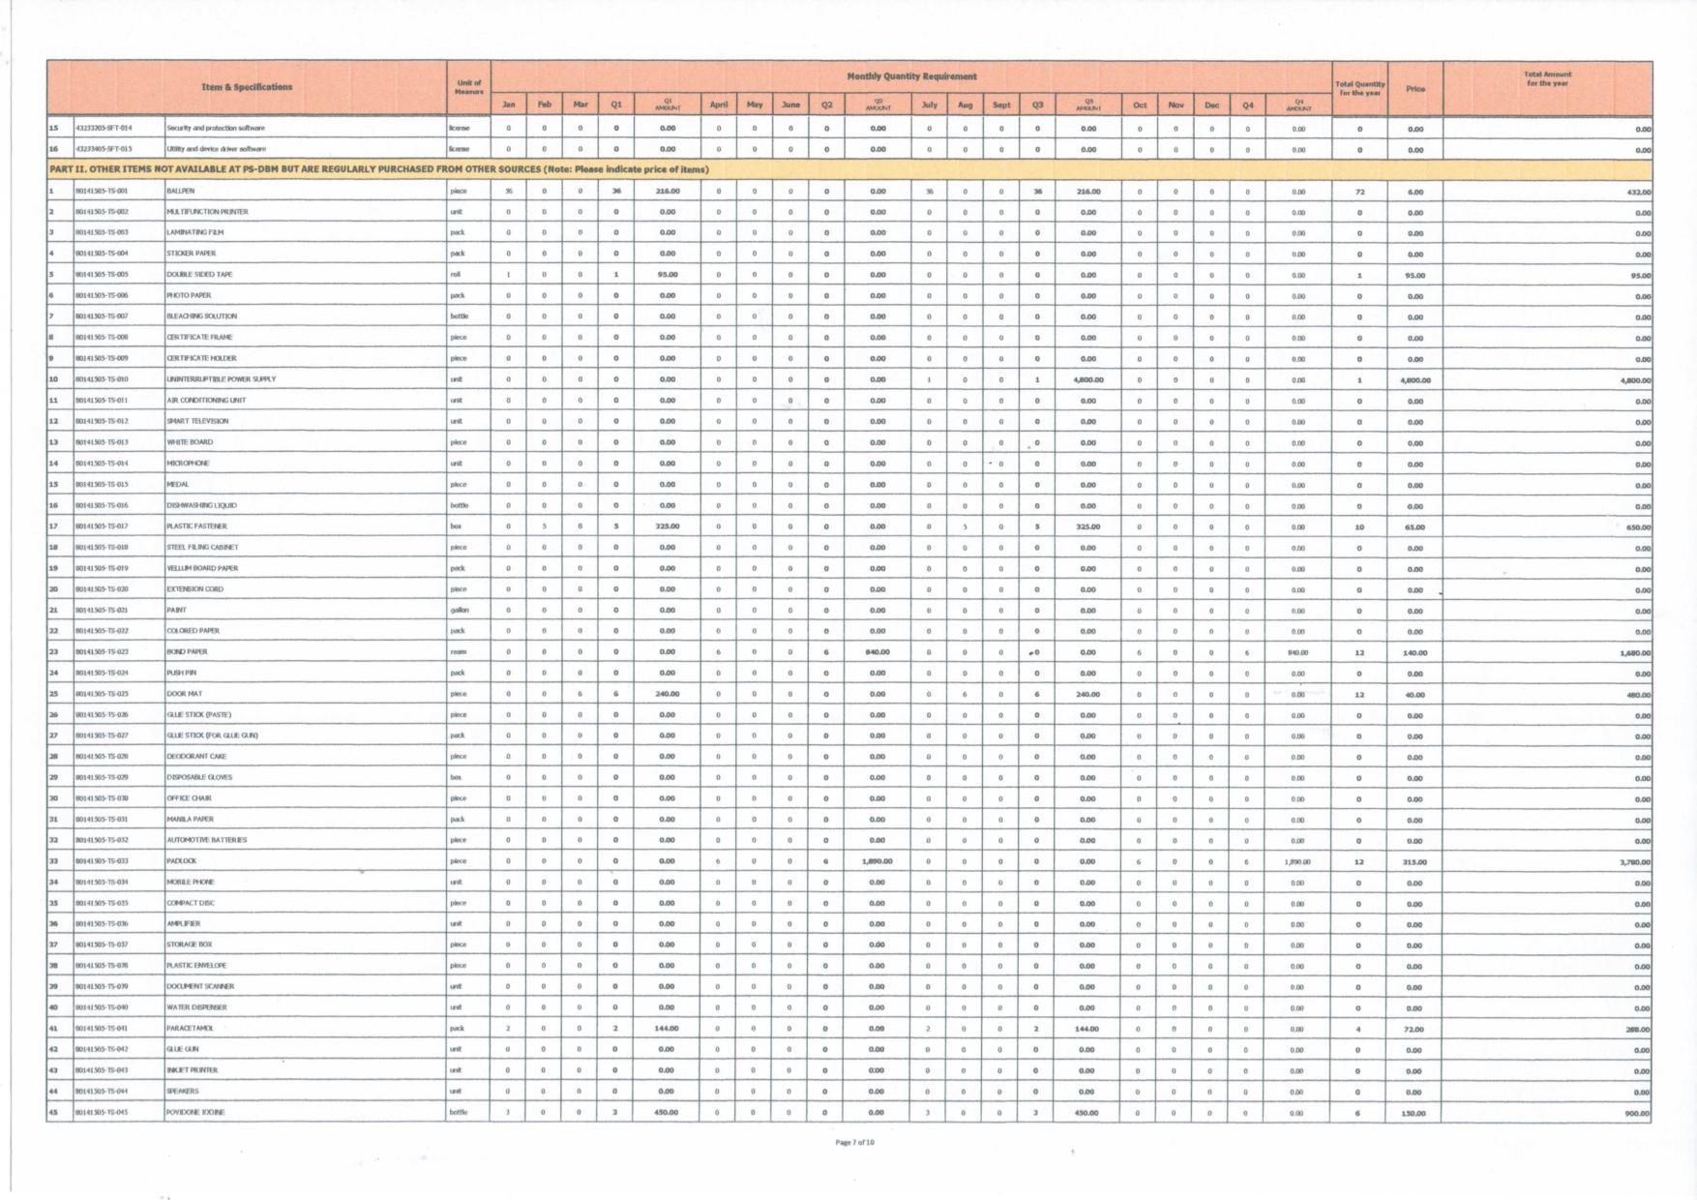The height and width of the screenshot is (1200, 1697).
Task: Click 'UNINTERRUPTIBLE POWER SUPPLY' item name
Action: 221,379
